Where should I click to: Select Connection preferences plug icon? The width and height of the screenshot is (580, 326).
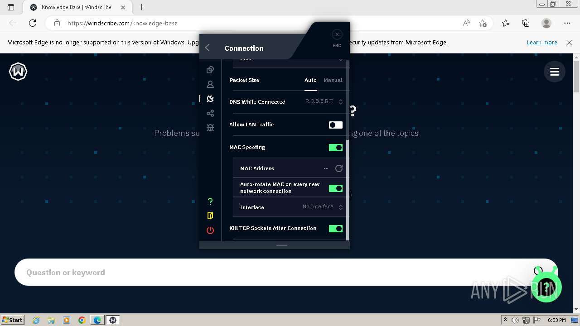click(210, 99)
